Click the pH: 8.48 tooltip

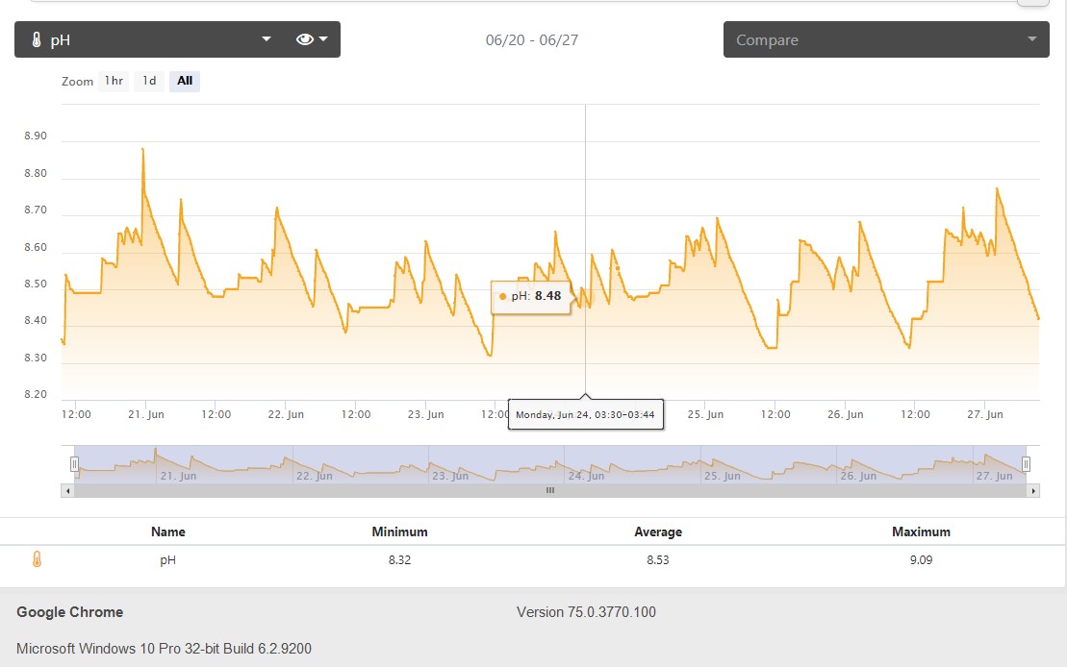click(530, 296)
